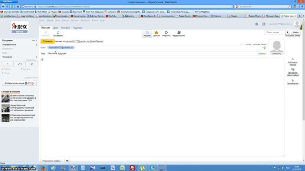Select the открытка postcard icon
305x171 pixels.
pyautogui.click(x=166, y=34)
